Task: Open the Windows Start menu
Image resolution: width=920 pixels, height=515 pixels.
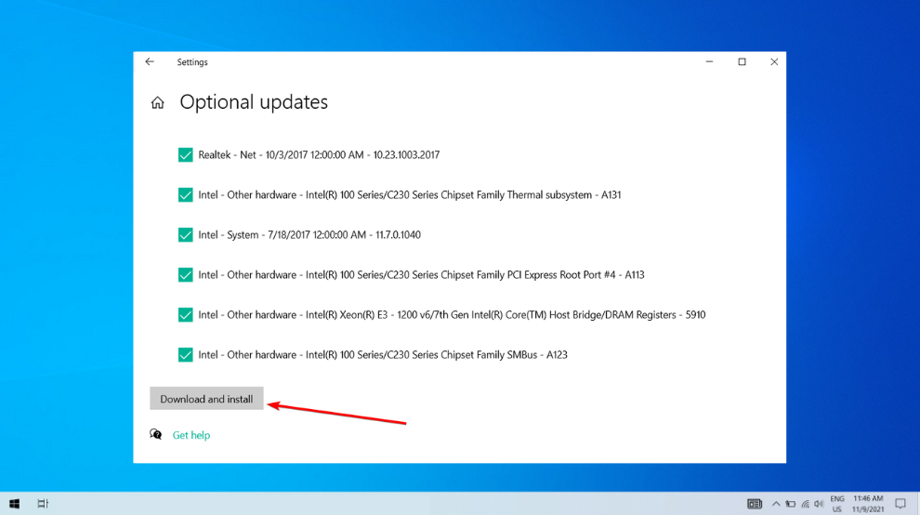Action: pyautogui.click(x=14, y=504)
